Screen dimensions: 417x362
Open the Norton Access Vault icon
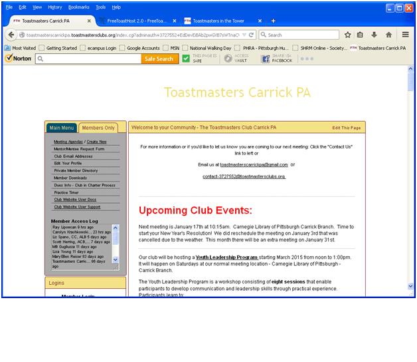click(x=228, y=59)
